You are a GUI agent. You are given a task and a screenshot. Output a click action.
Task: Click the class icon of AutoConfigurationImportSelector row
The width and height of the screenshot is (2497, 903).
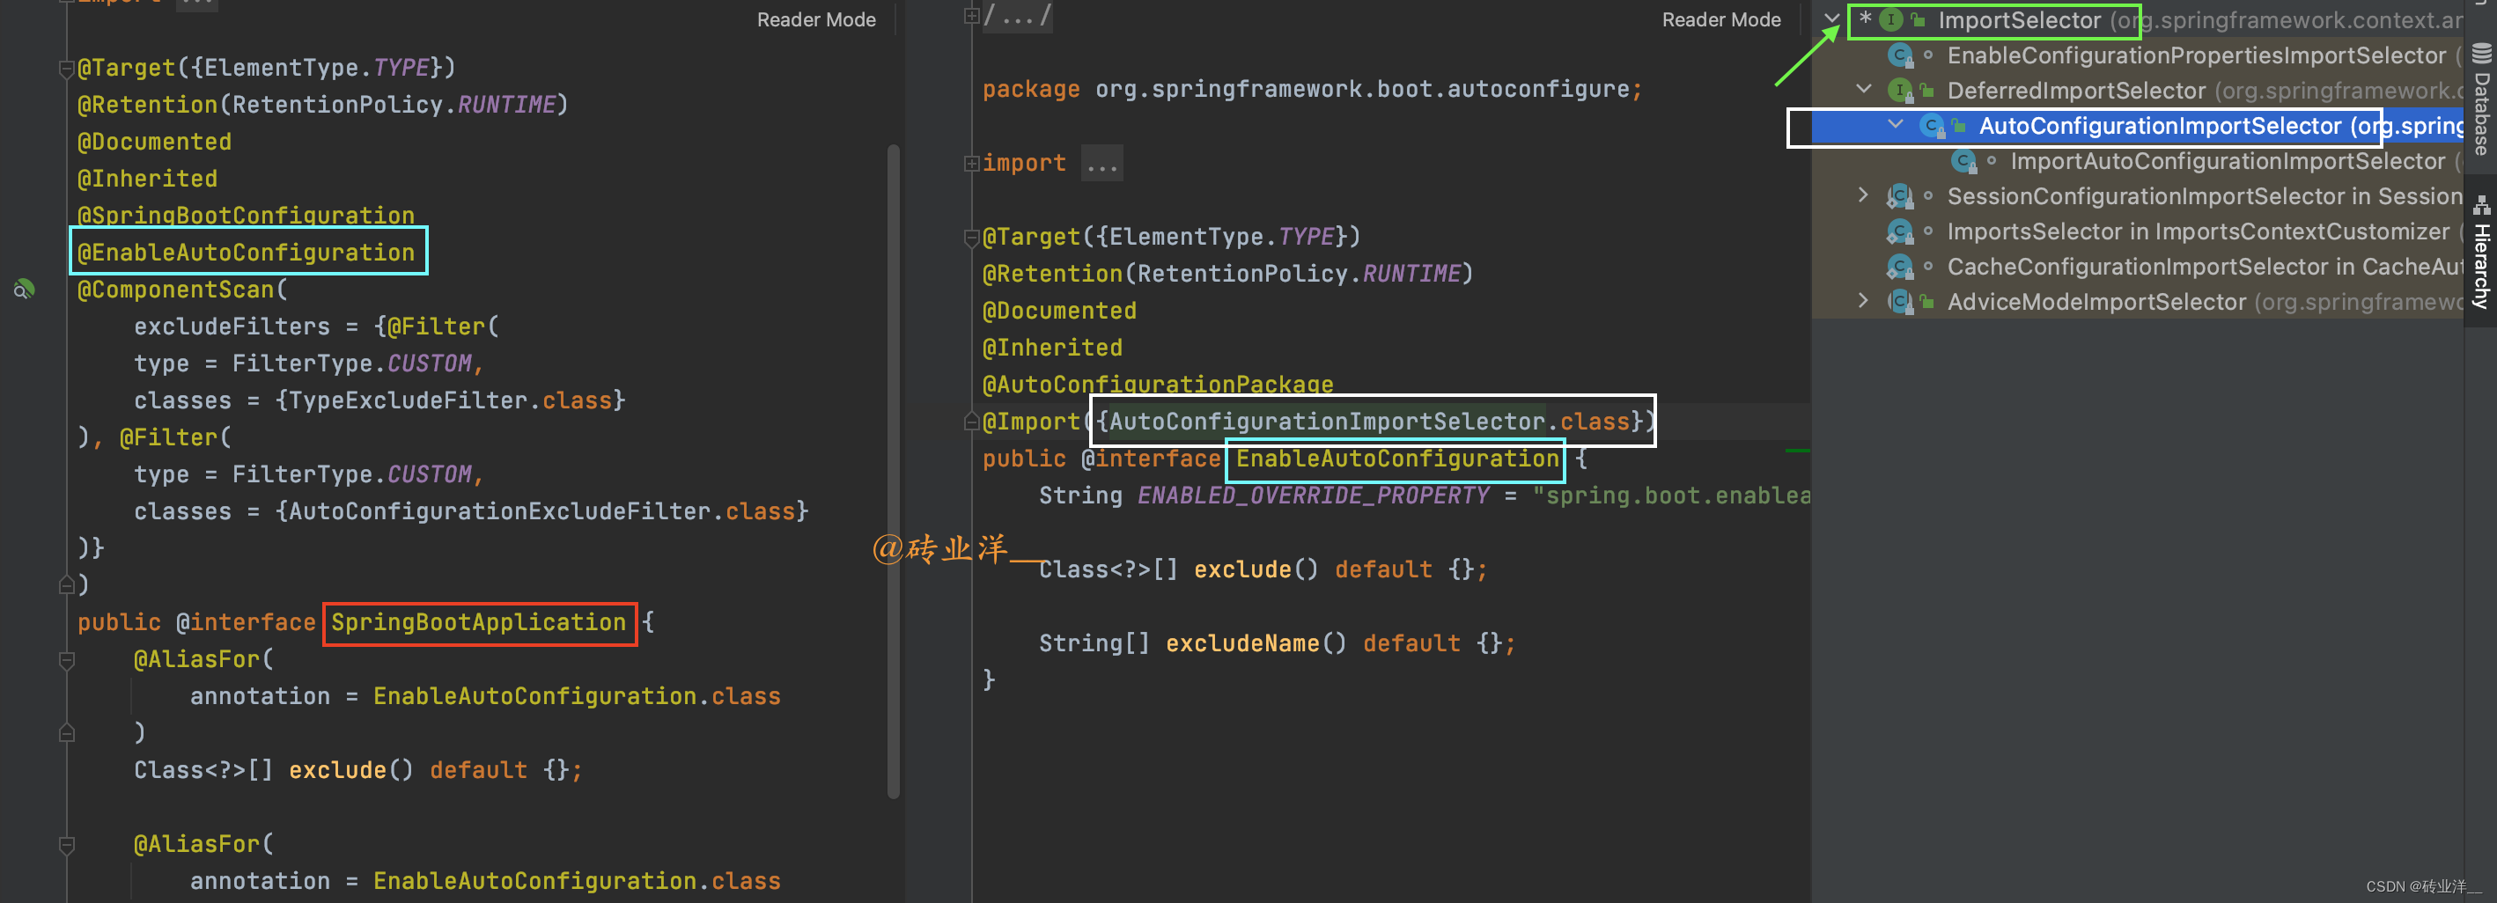1932,126
